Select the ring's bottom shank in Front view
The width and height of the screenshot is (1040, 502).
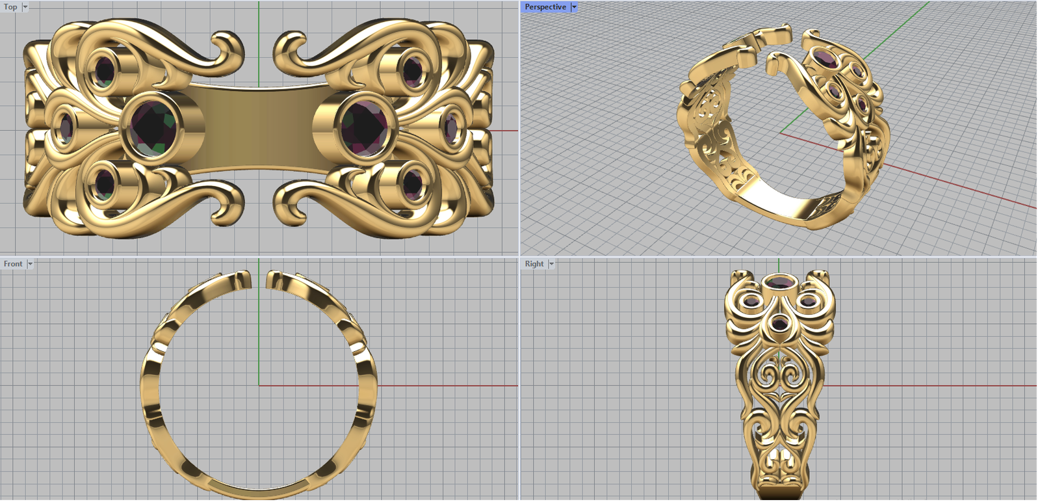tap(259, 484)
